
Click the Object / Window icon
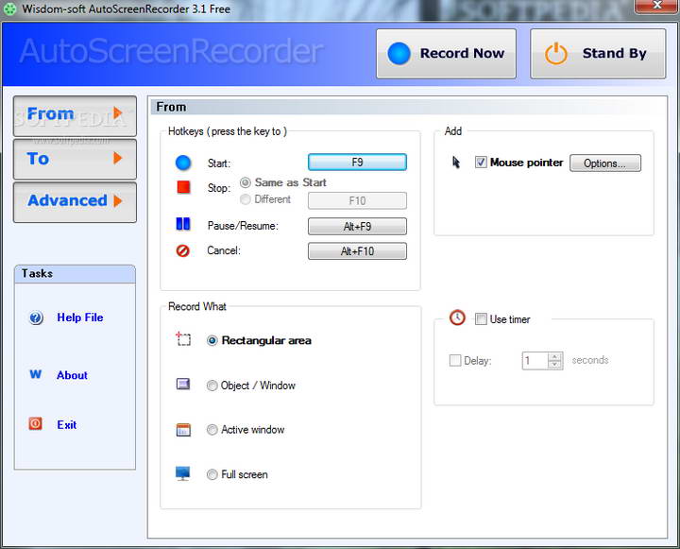tap(183, 384)
